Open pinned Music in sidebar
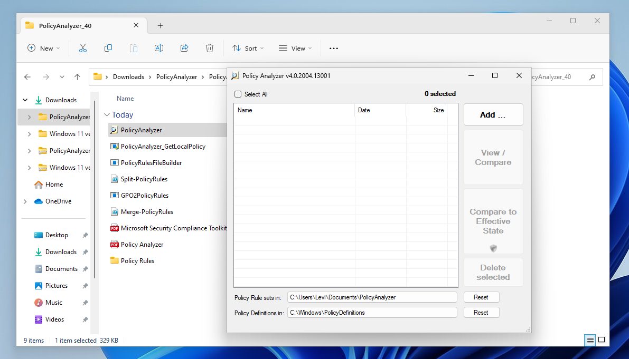629x359 pixels. 53,303
